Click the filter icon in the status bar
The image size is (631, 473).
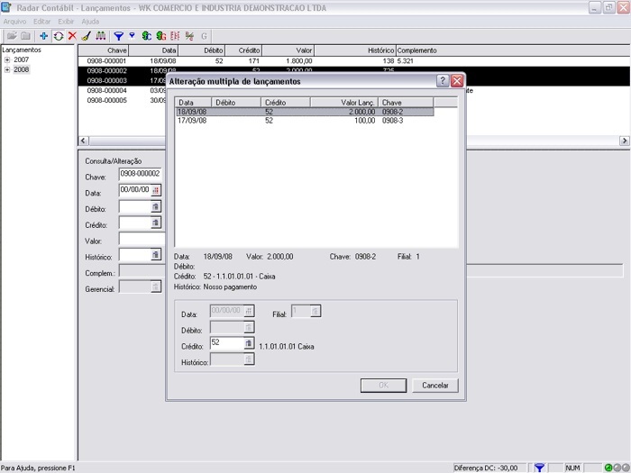539,468
